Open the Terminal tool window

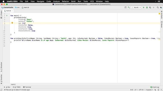pos(27,87)
